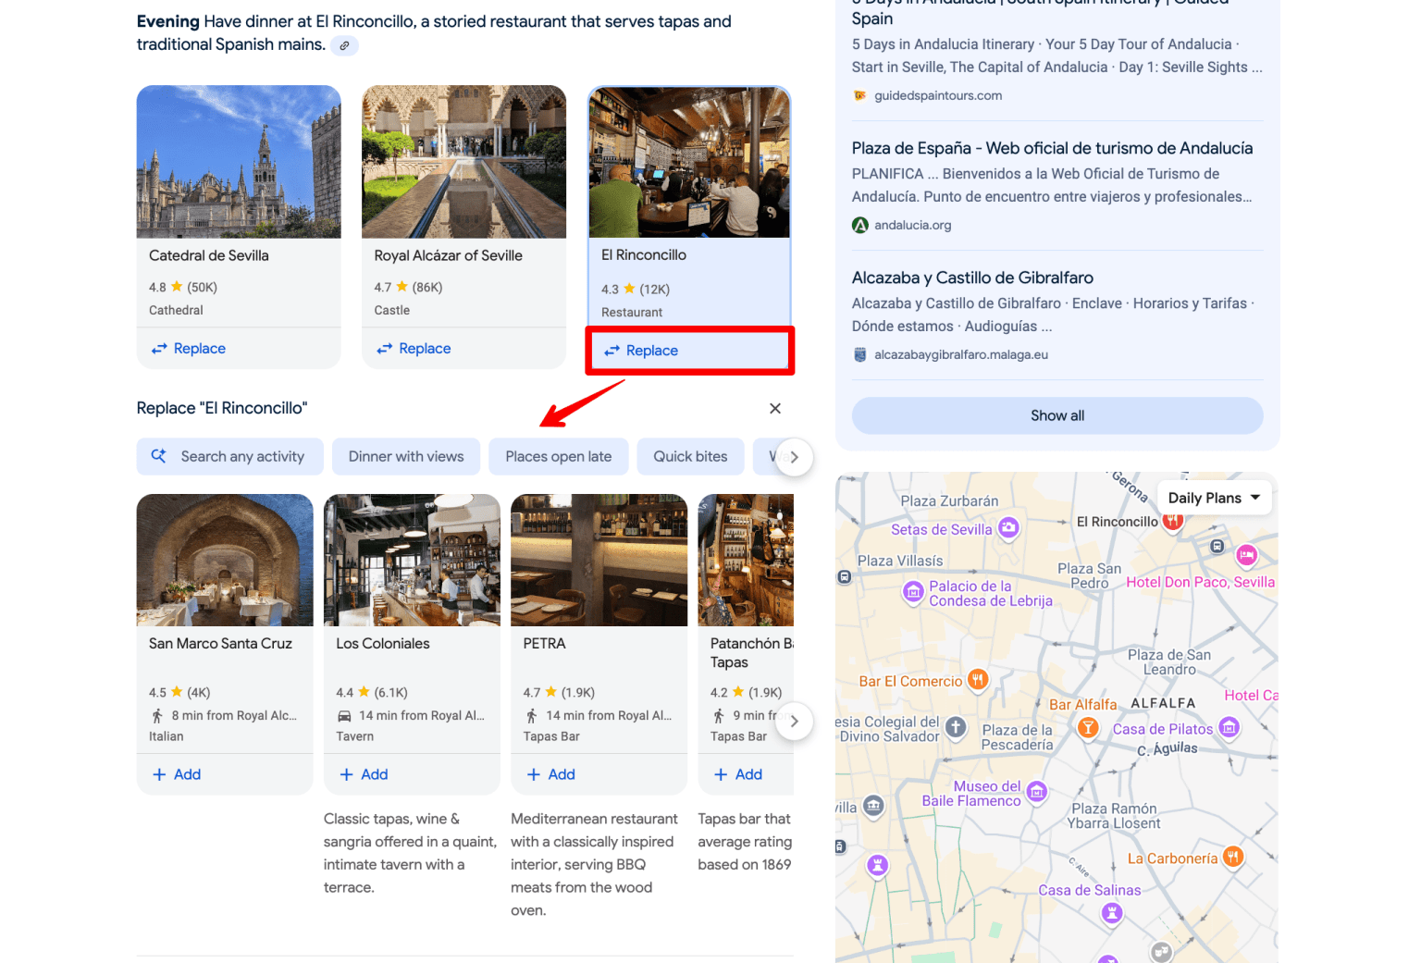Select the Quick bites filter

pyautogui.click(x=690, y=457)
